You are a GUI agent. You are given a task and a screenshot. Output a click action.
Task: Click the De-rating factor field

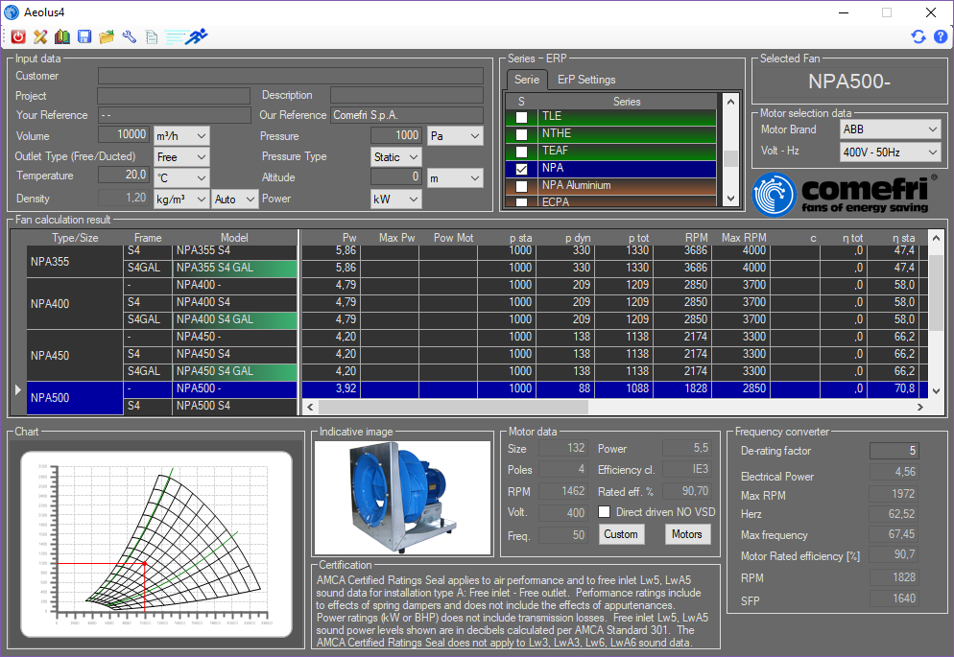(894, 451)
